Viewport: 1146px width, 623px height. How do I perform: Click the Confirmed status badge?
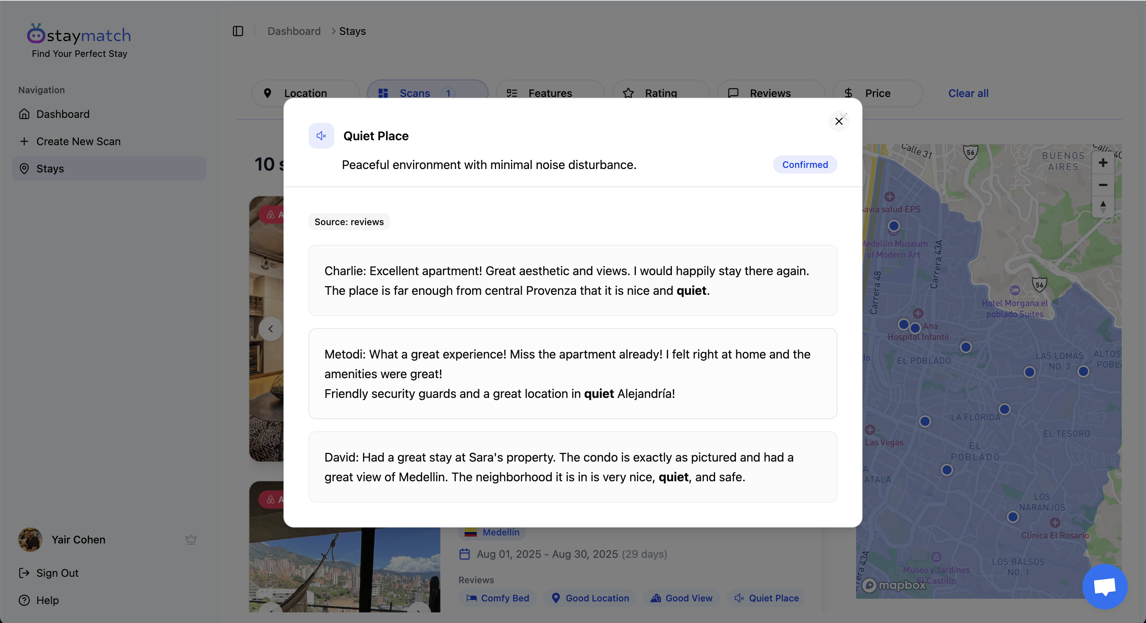tap(805, 164)
